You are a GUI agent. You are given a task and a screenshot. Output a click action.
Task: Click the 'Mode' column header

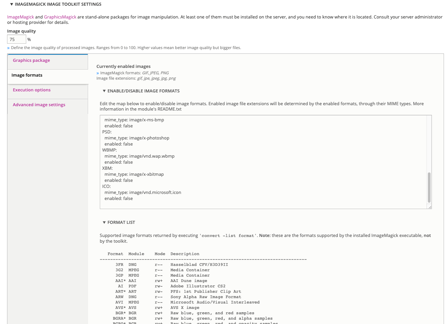click(x=160, y=254)
